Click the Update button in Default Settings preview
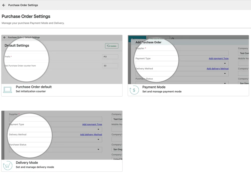 coord(112,46)
